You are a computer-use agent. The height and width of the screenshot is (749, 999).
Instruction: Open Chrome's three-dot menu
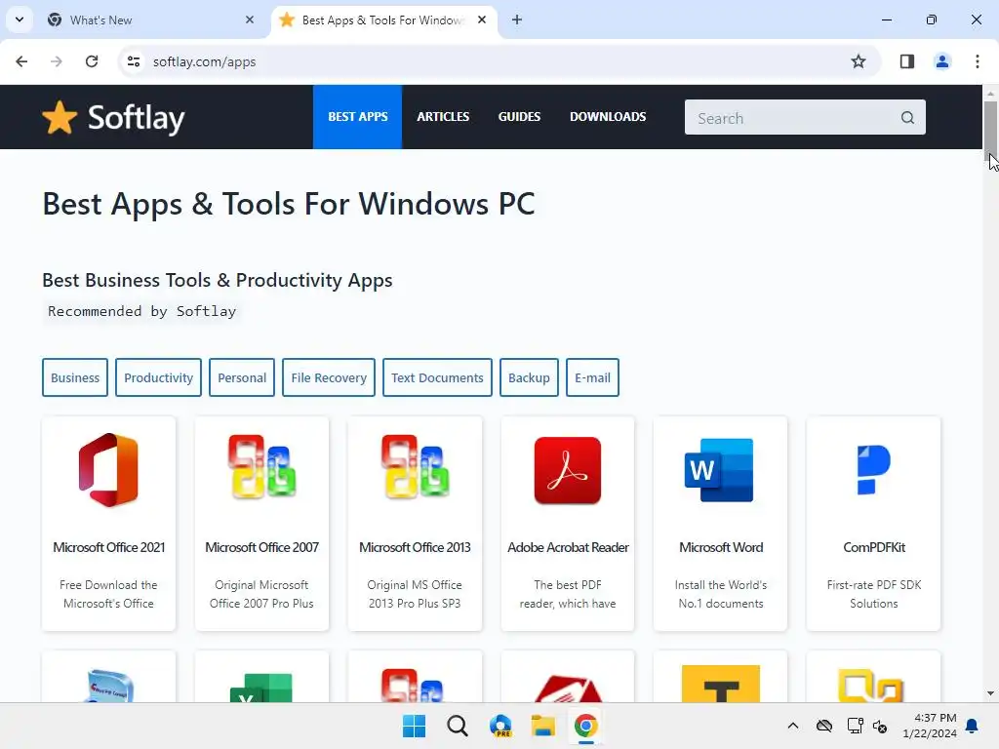977,61
